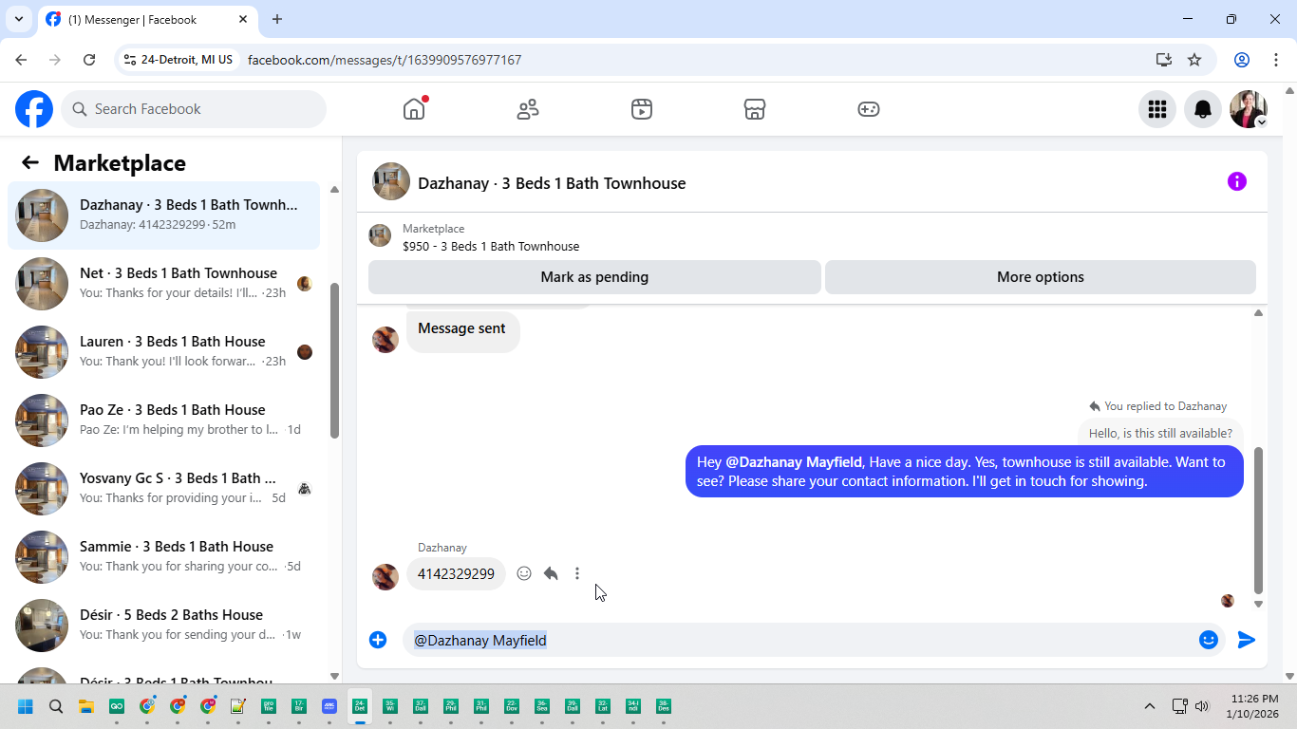Click the chat messages scrollbar thumb
Image resolution: width=1297 pixels, height=729 pixels.
point(1258,520)
